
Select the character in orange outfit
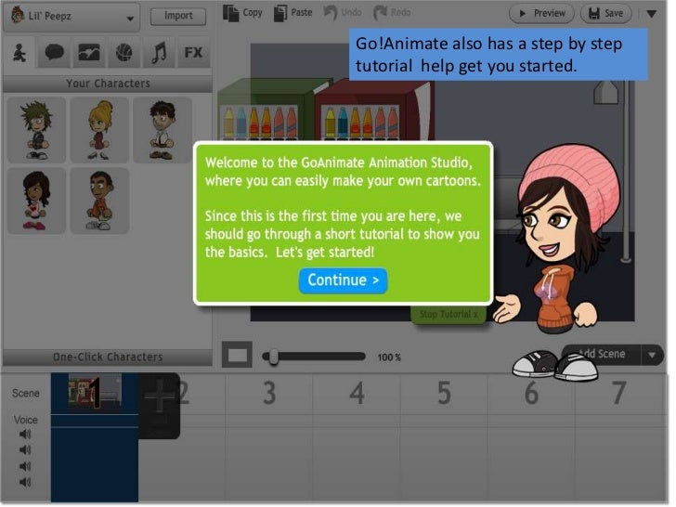(99, 201)
